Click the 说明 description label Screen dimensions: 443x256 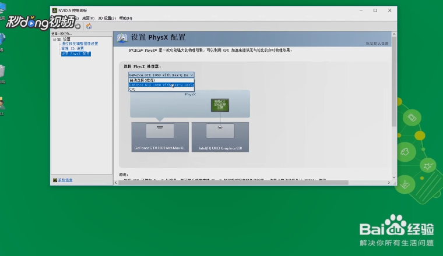tap(124, 175)
